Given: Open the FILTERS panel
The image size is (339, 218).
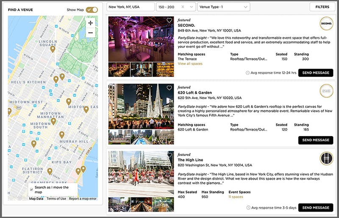Looking at the screenshot, I should [321, 7].
